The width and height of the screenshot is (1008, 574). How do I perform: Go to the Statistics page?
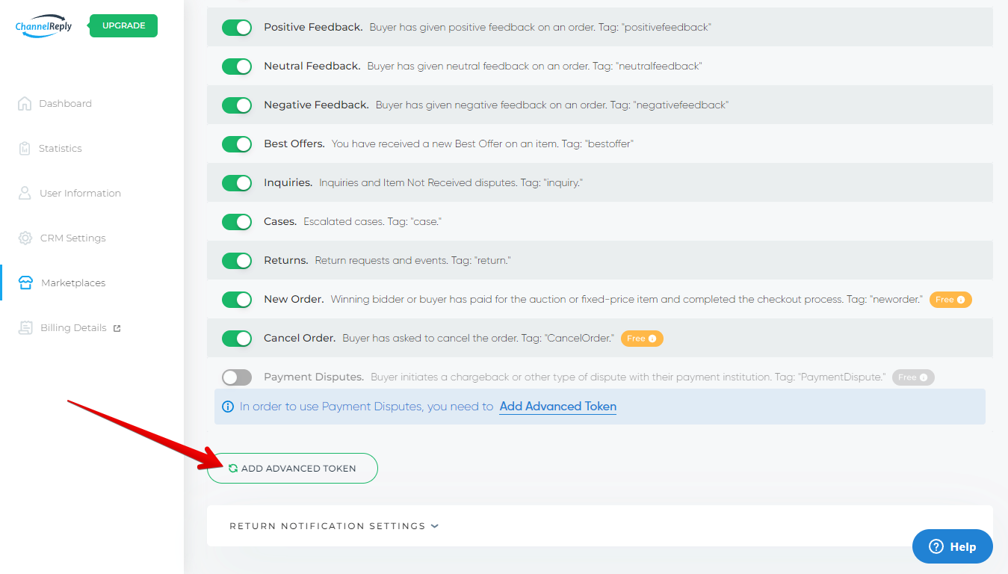pos(61,148)
